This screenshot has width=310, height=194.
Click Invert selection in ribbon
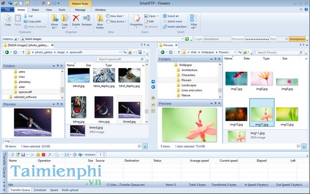[x=175, y=27]
